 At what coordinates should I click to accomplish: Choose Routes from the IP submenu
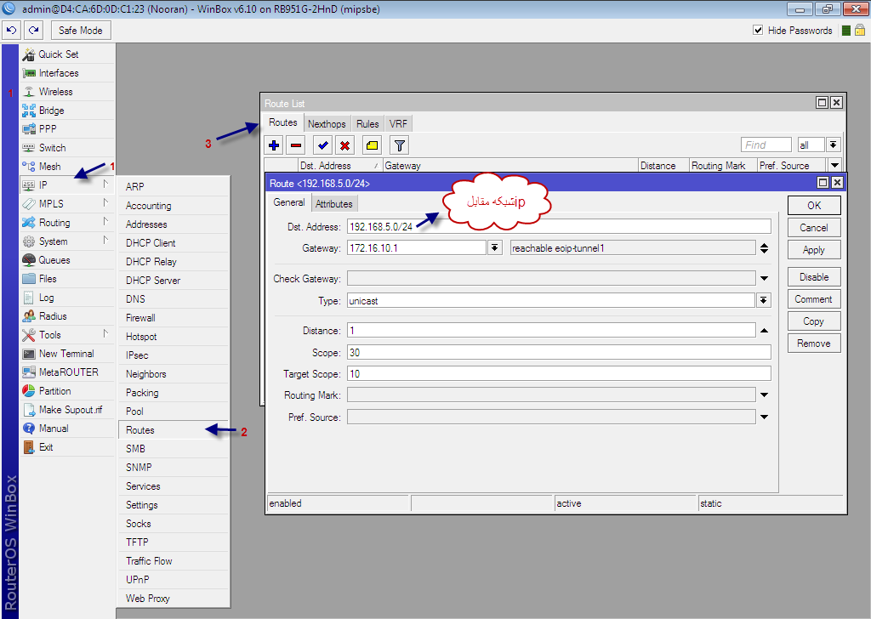click(174, 430)
